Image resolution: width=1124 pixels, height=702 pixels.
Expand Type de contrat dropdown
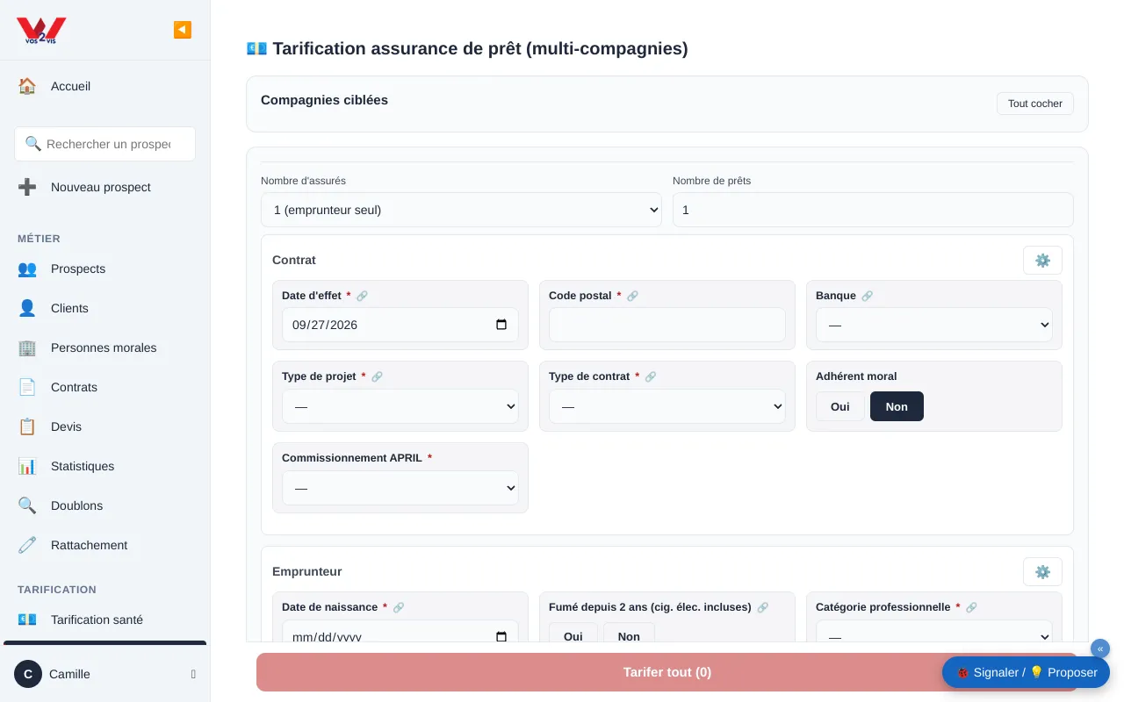point(667,406)
